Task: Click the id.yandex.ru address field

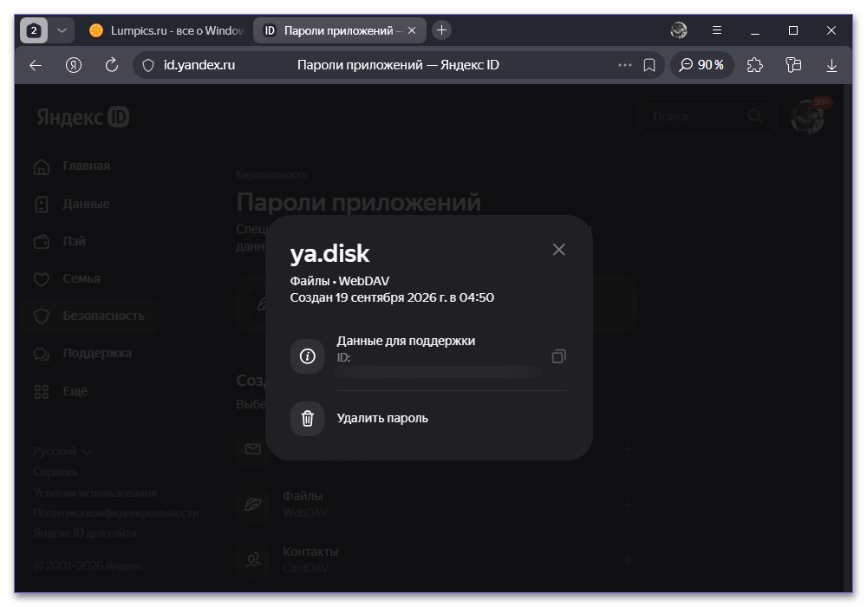Action: coord(199,65)
